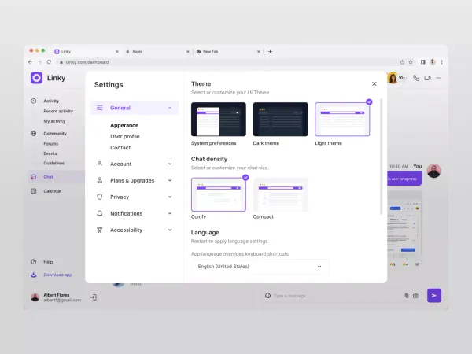
Task: Click the Account person icon
Action: pyautogui.click(x=100, y=164)
